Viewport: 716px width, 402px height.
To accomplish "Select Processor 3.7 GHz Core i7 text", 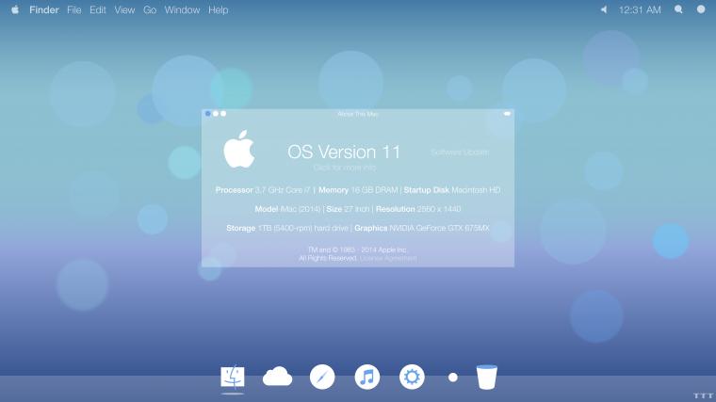I will [x=263, y=190].
